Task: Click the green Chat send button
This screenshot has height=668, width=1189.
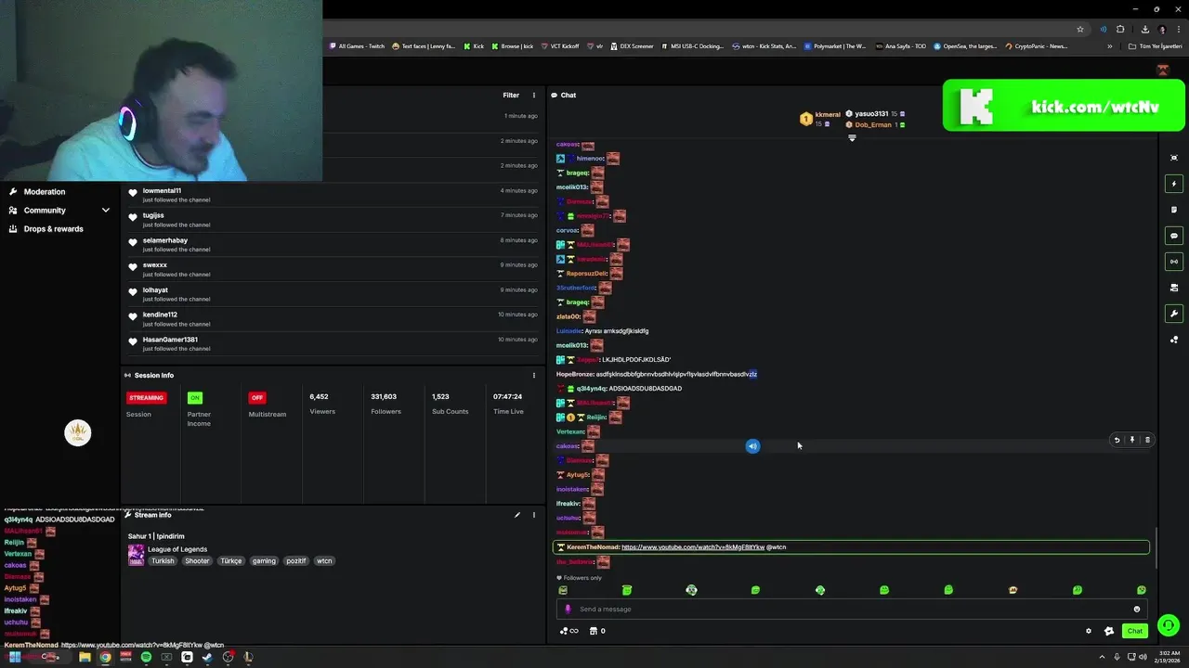Action: [1134, 631]
